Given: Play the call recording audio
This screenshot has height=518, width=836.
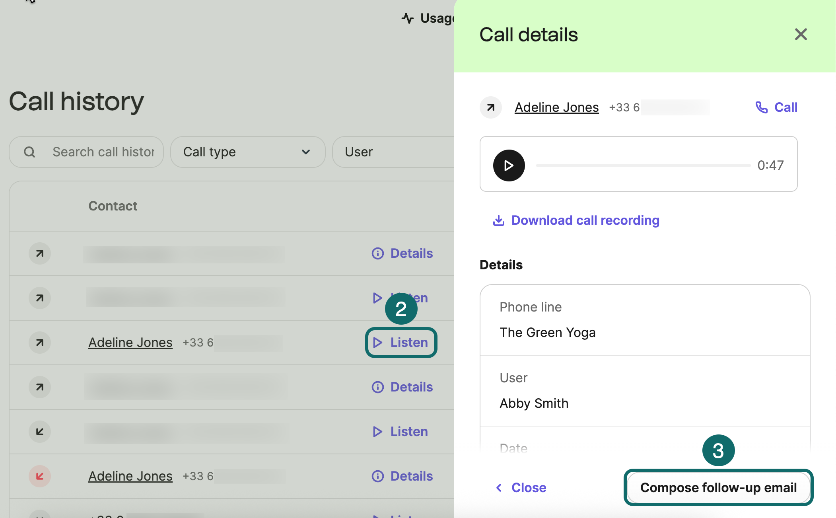Looking at the screenshot, I should coord(509,165).
